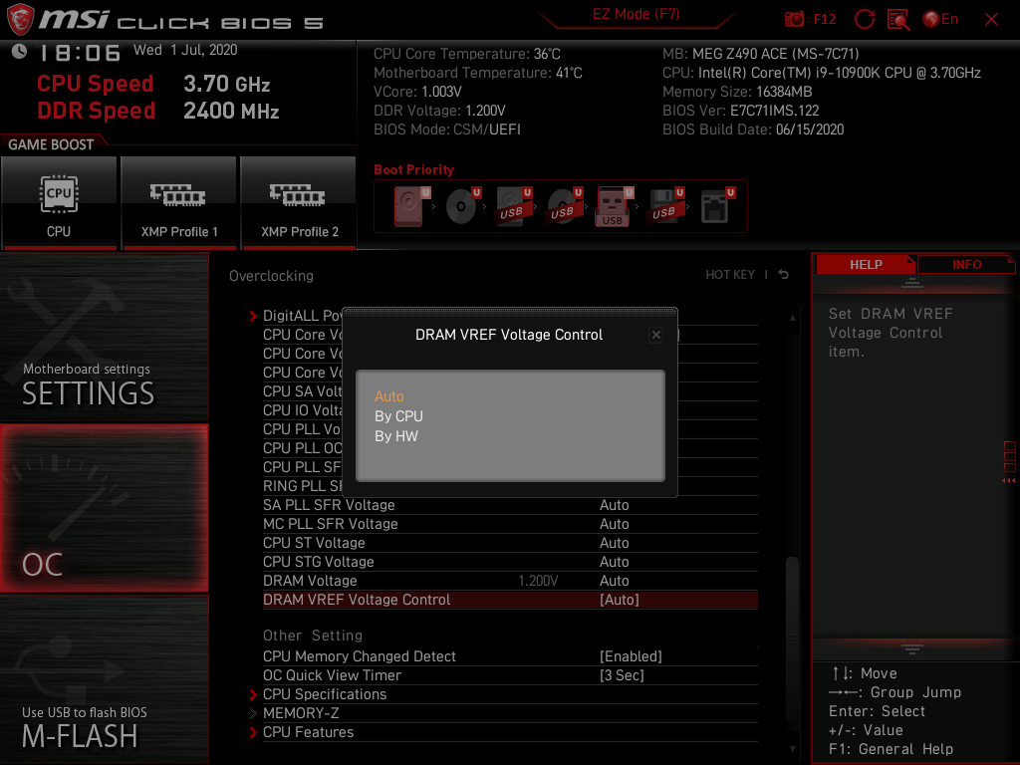Switch BIOS language via the En globe icon

pos(939,18)
